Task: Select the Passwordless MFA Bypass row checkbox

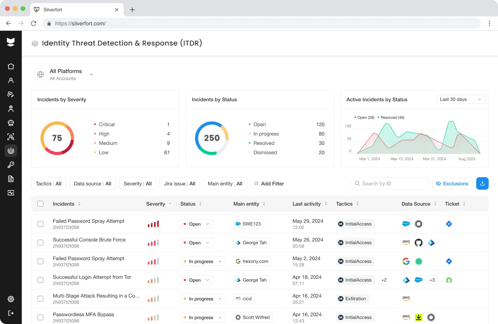Action: (x=40, y=317)
